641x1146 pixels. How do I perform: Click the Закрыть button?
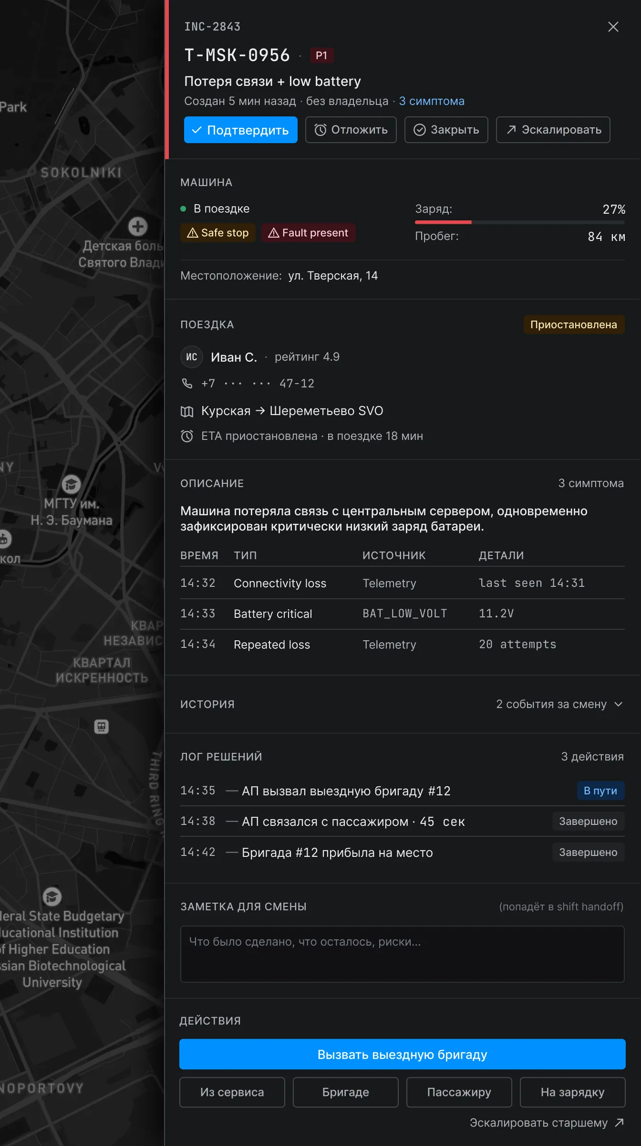[x=446, y=130]
